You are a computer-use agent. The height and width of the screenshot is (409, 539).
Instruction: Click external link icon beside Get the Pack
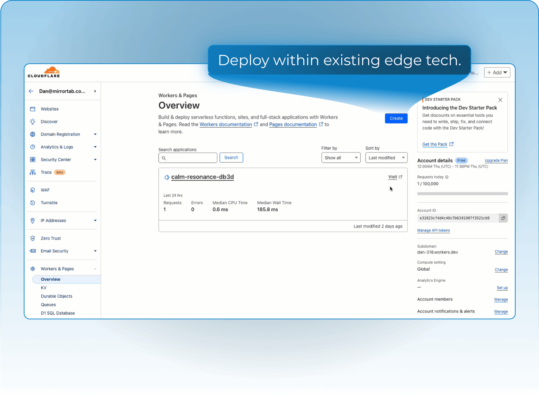coord(451,144)
